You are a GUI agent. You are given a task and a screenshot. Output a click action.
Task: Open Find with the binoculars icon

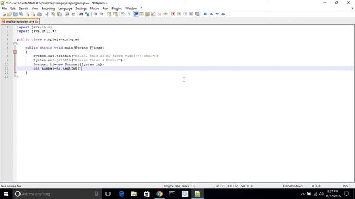point(81,14)
